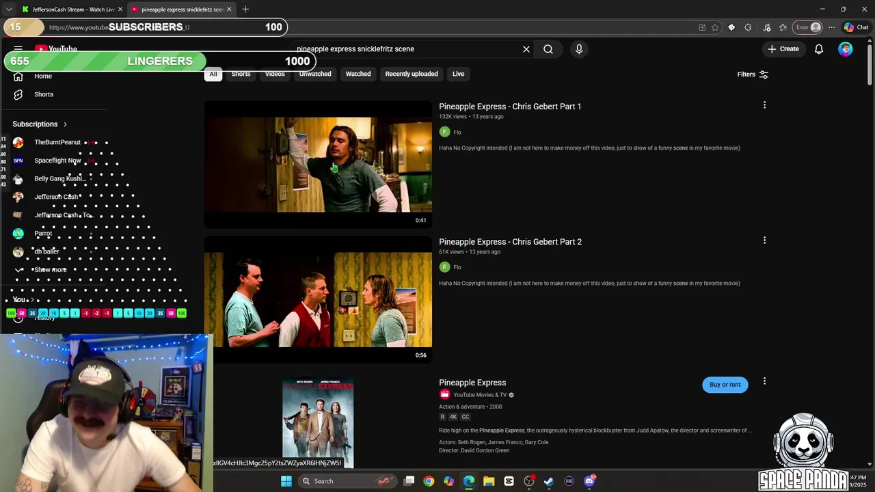Open YouTube Movies & TV channel link

(x=480, y=395)
